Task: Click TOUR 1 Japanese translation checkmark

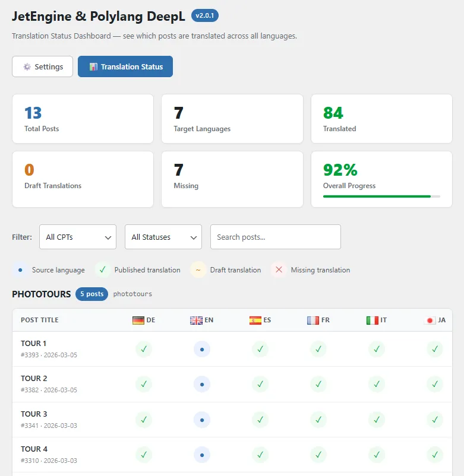Action: click(435, 349)
